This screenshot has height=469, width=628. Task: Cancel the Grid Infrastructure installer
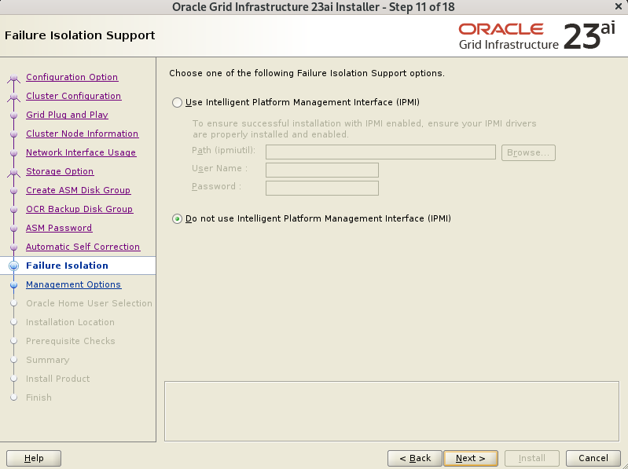click(593, 458)
